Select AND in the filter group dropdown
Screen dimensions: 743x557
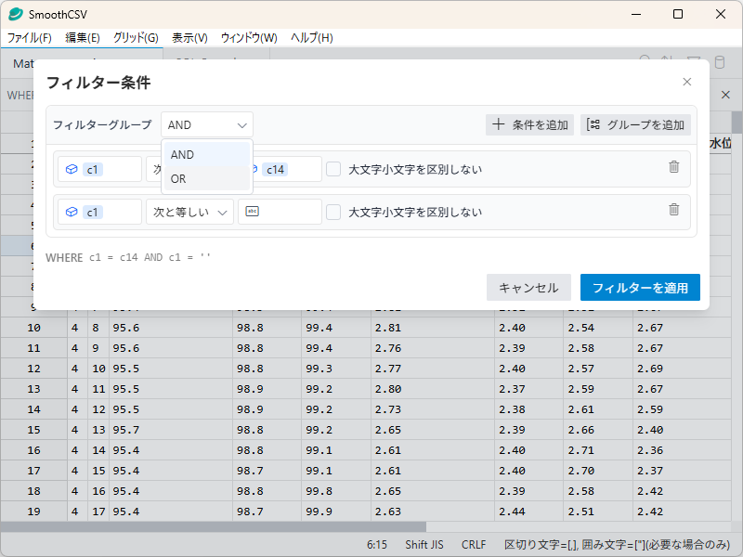[x=207, y=154]
